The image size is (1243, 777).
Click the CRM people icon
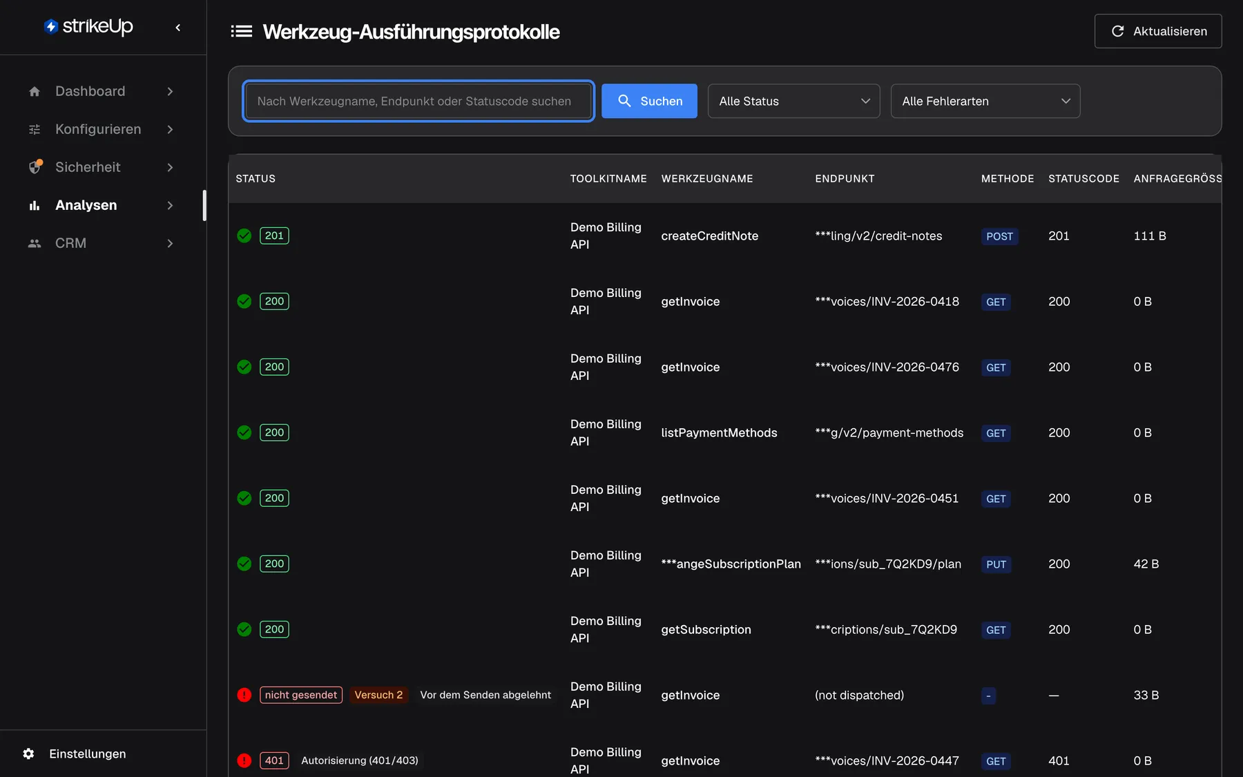(35, 243)
